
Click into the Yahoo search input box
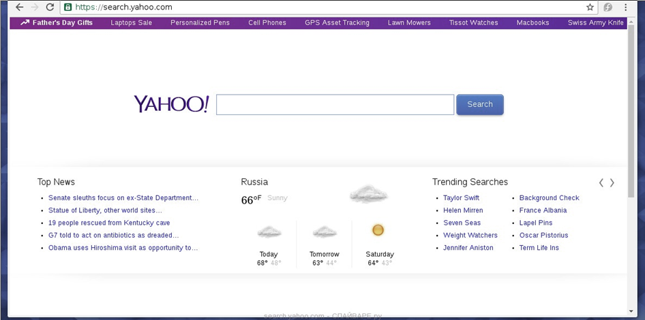tap(335, 105)
